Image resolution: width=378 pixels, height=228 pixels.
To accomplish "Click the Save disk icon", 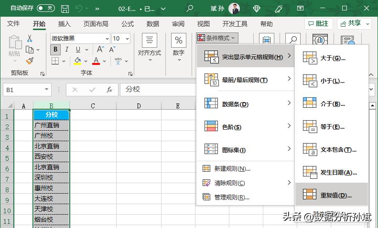I will tap(65, 9).
